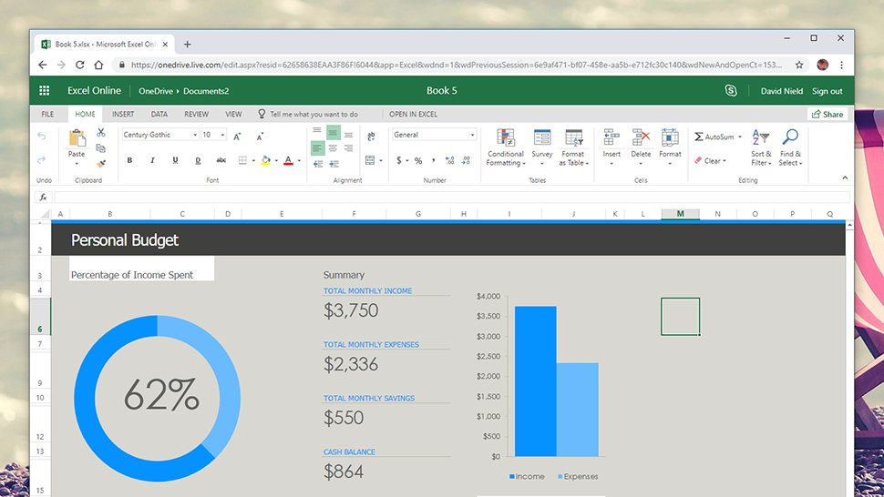Click the fx insert function icon

coord(43,197)
